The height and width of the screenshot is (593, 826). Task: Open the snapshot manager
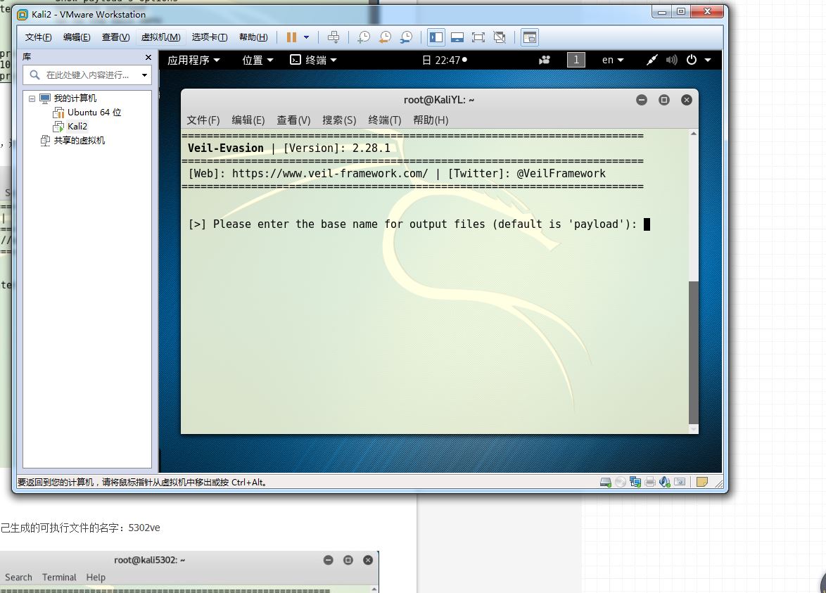click(x=406, y=37)
